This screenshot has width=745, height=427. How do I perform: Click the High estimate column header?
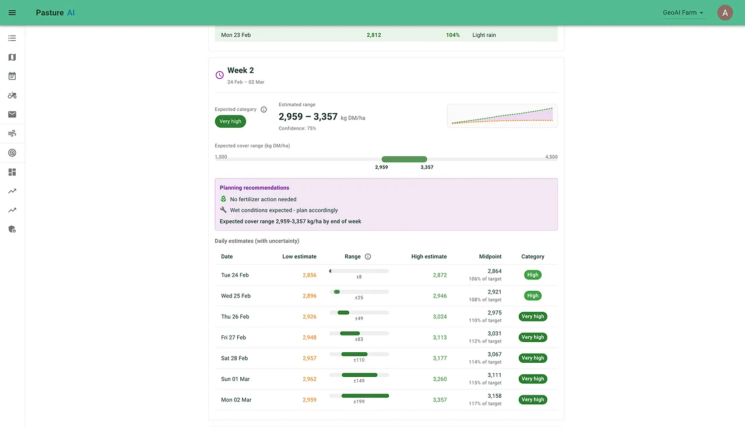429,257
